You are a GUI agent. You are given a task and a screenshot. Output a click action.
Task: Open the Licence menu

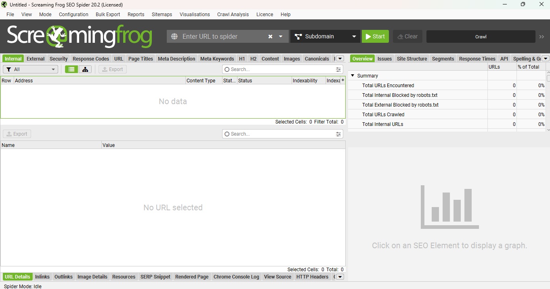coord(265,15)
